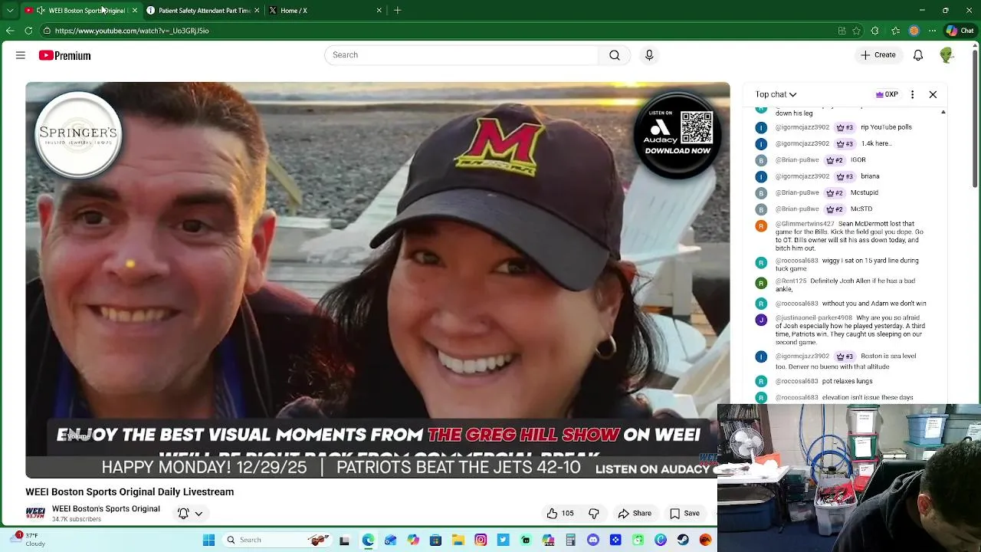Open Steam from the taskbar
981x552 pixels.
tap(683, 540)
